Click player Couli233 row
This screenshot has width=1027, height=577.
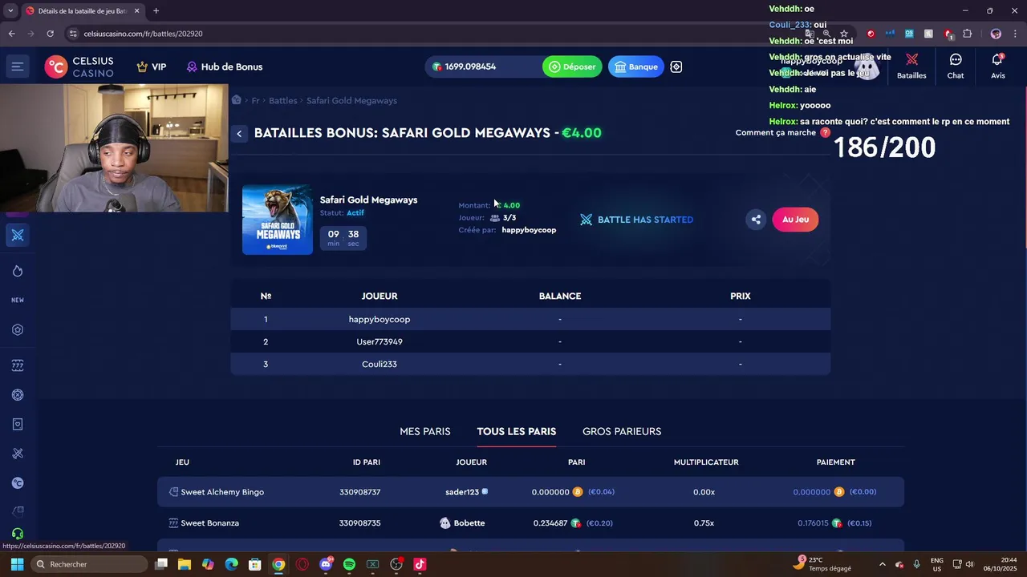(530, 364)
